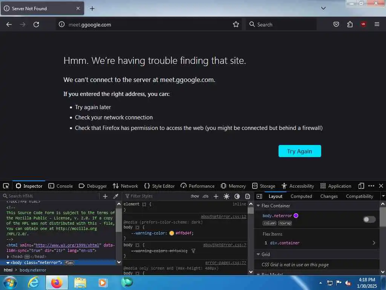Click into the Search HTML field
Image resolution: width=386 pixels, height=290 pixels.
point(51,196)
